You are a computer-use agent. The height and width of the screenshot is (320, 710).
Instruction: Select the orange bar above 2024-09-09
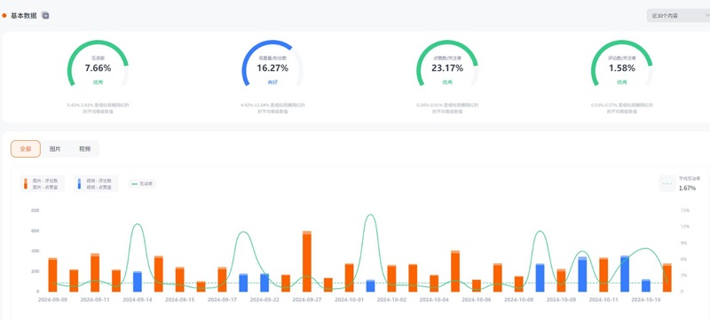click(x=52, y=275)
